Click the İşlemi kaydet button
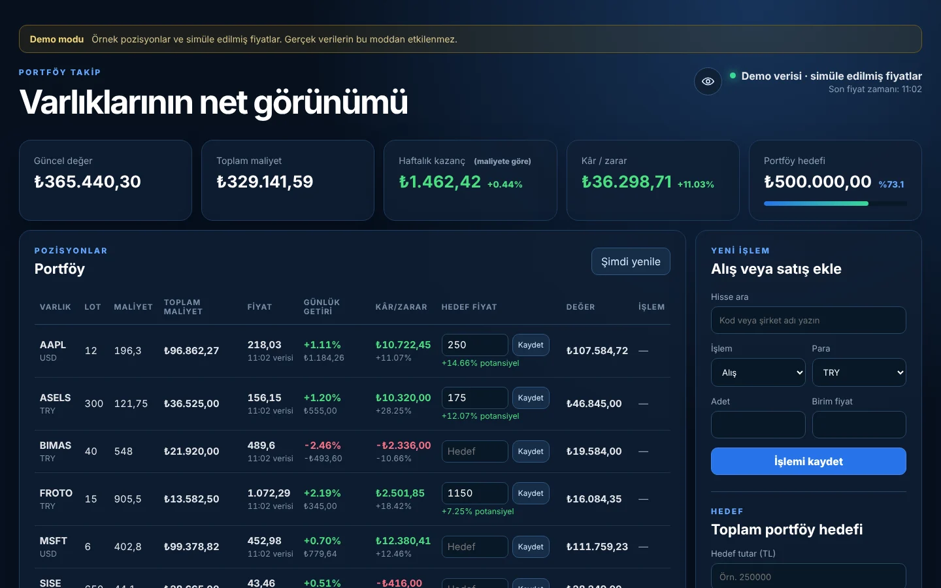This screenshot has height=588, width=941. [808, 461]
